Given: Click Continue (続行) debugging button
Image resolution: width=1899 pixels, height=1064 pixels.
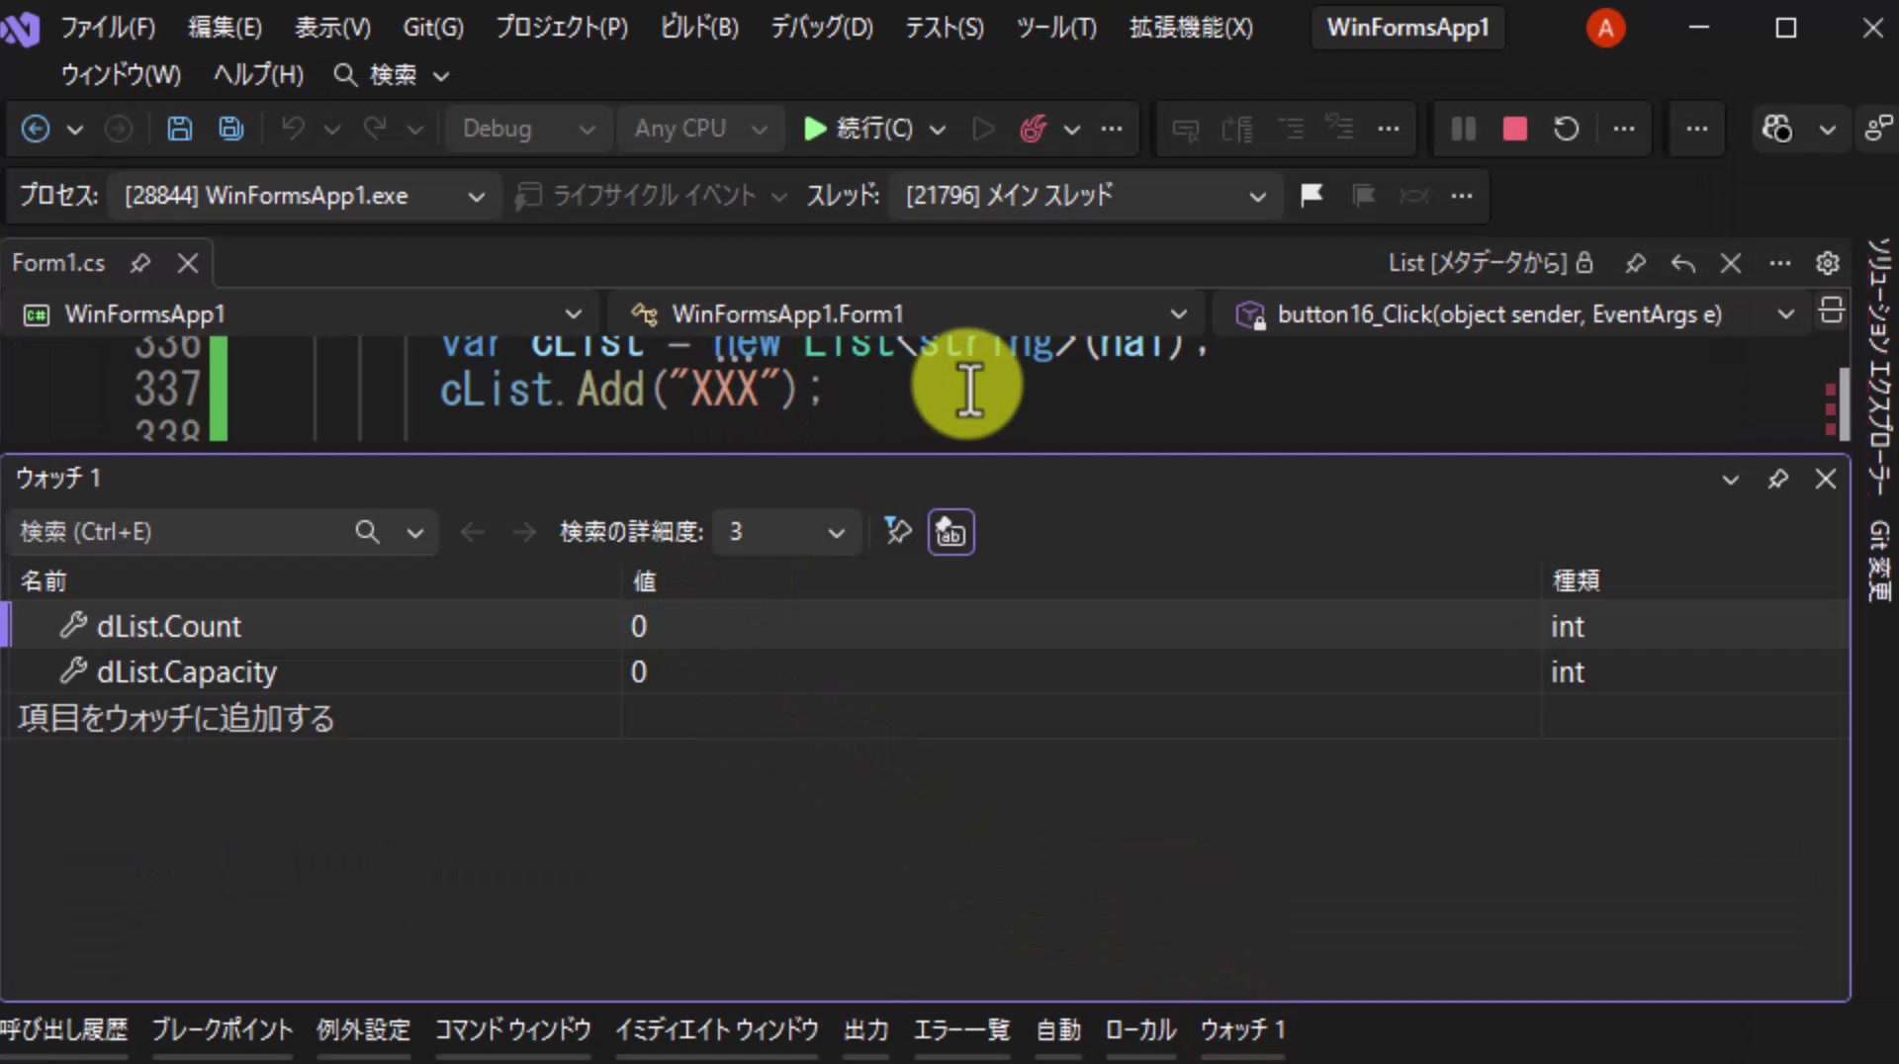Looking at the screenshot, I should coord(858,129).
